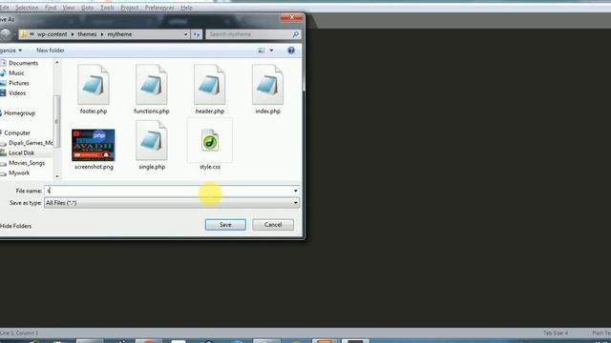Click themes in the breadcrumb path

tap(87, 34)
